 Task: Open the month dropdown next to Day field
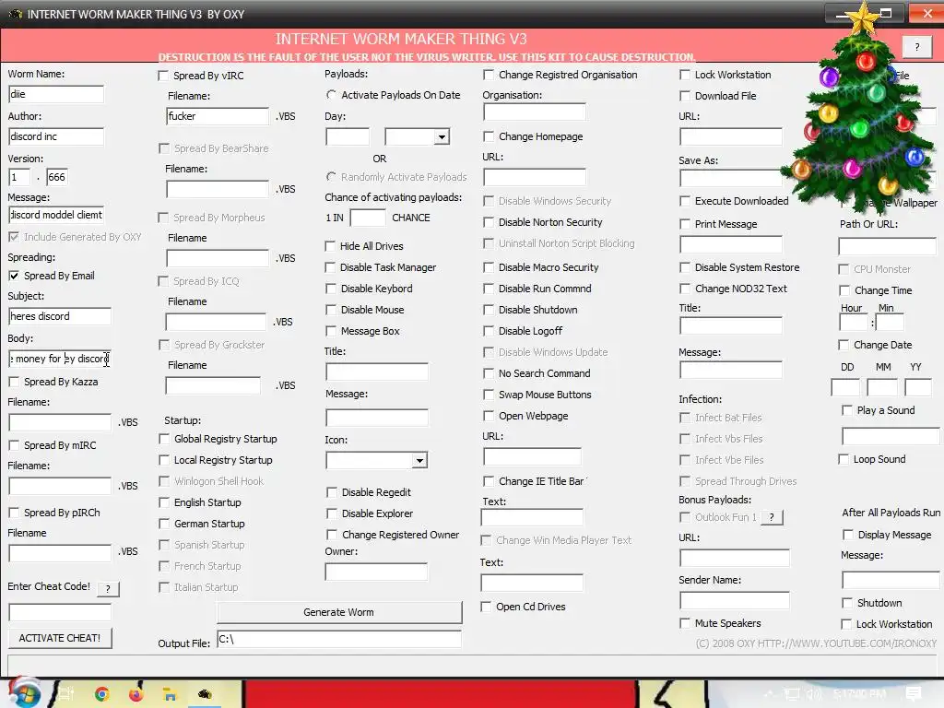(442, 137)
